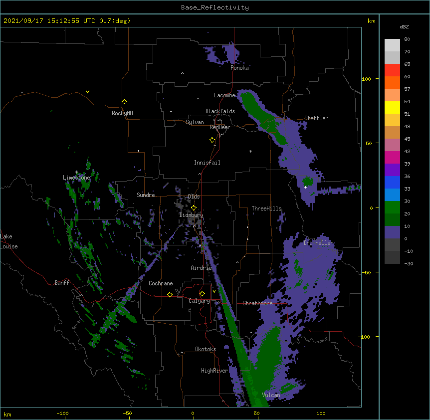430x420 pixels.
Task: Select the yellow diamond marker below Cochrane label
Action: 170,294
